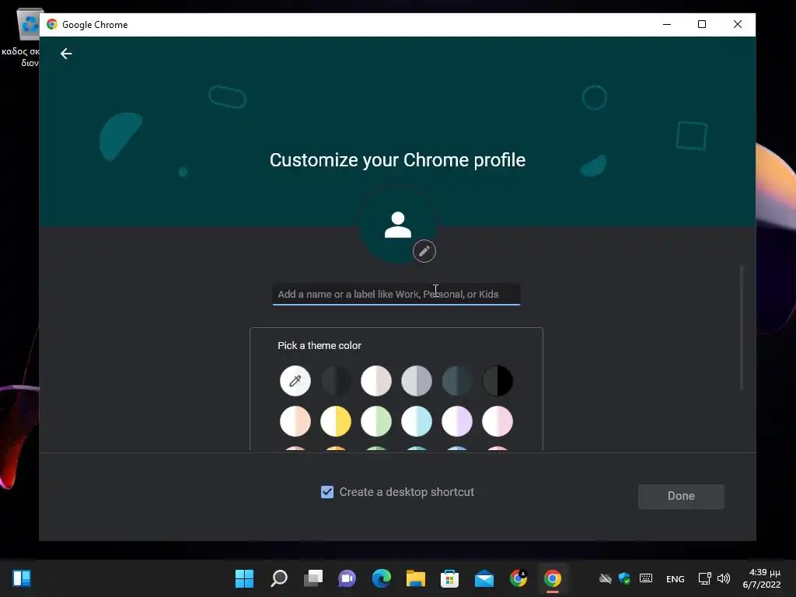Uncheck Create a desktop shortcut
This screenshot has width=796, height=597.
coord(327,492)
